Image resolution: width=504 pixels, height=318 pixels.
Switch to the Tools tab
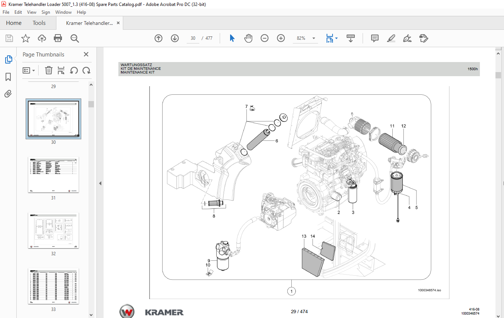click(39, 23)
